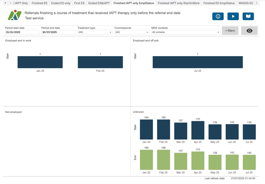Open the tab list dropdown triangle
The width and height of the screenshot is (265, 184).
5,3
